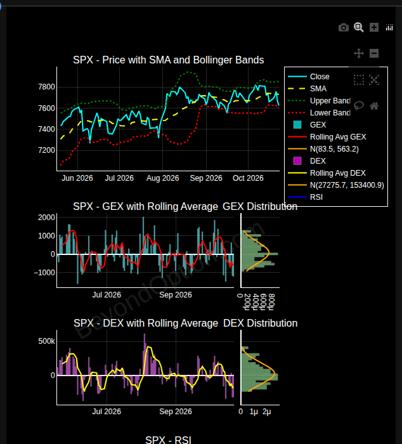Click inside the SPX price line chart area
402x444 pixels.
[x=168, y=119]
